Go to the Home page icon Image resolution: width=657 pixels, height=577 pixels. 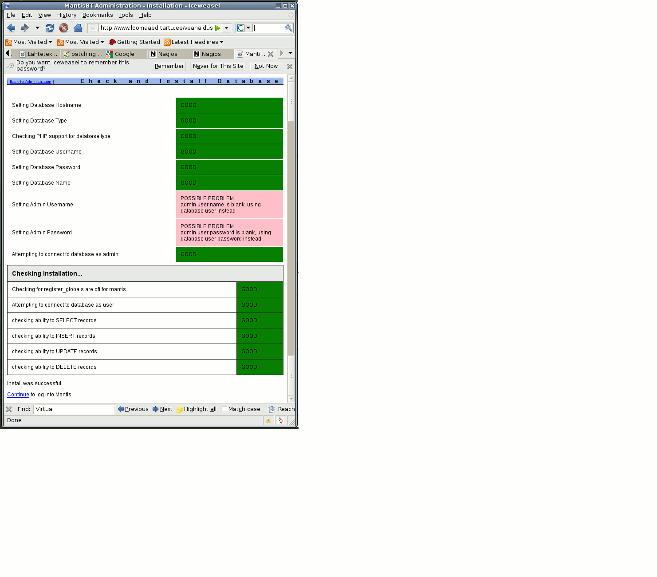pyautogui.click(x=78, y=28)
